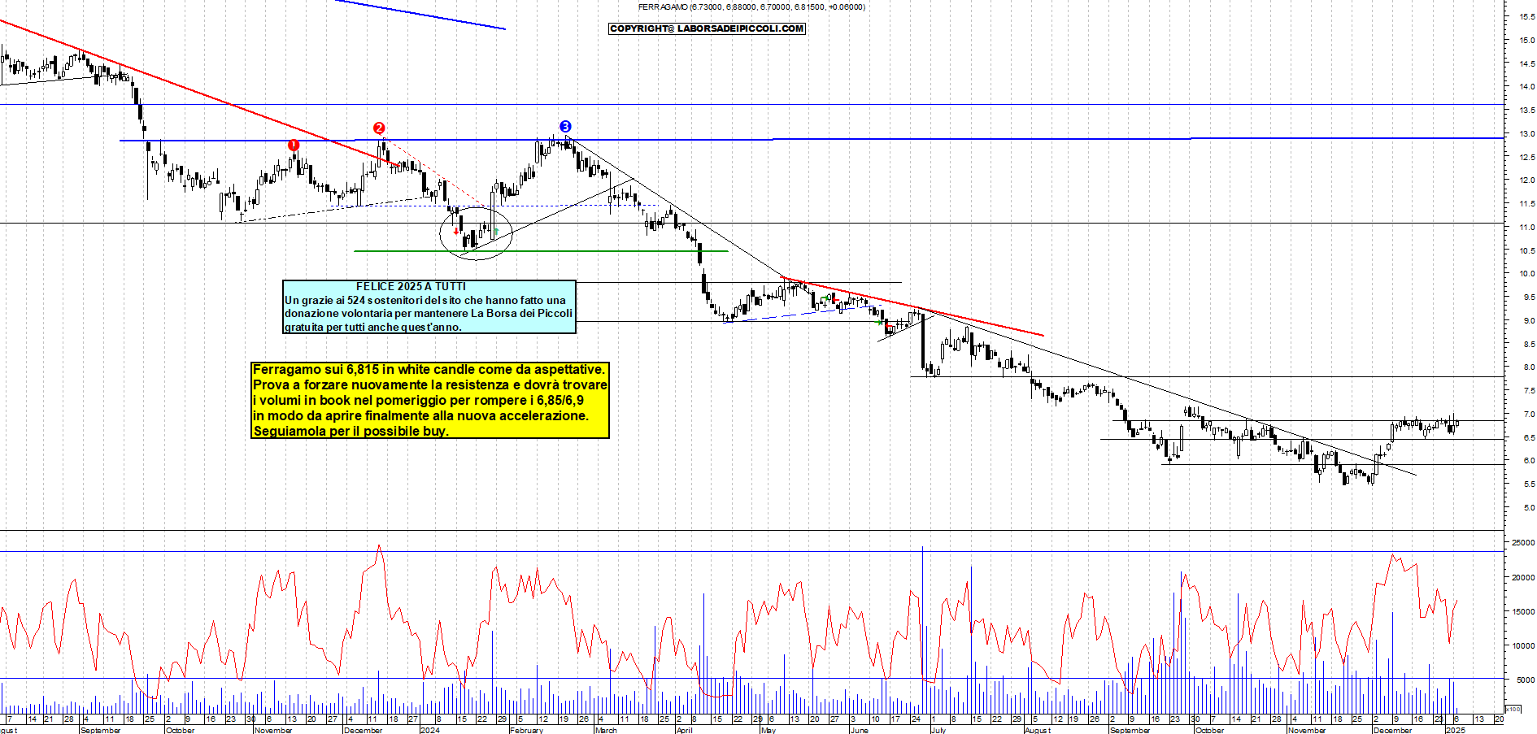Click the blue marker numbered 3
This screenshot has height=734, width=1537.
pyautogui.click(x=565, y=126)
